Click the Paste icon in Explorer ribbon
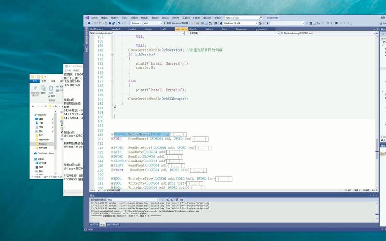 (x=51, y=90)
